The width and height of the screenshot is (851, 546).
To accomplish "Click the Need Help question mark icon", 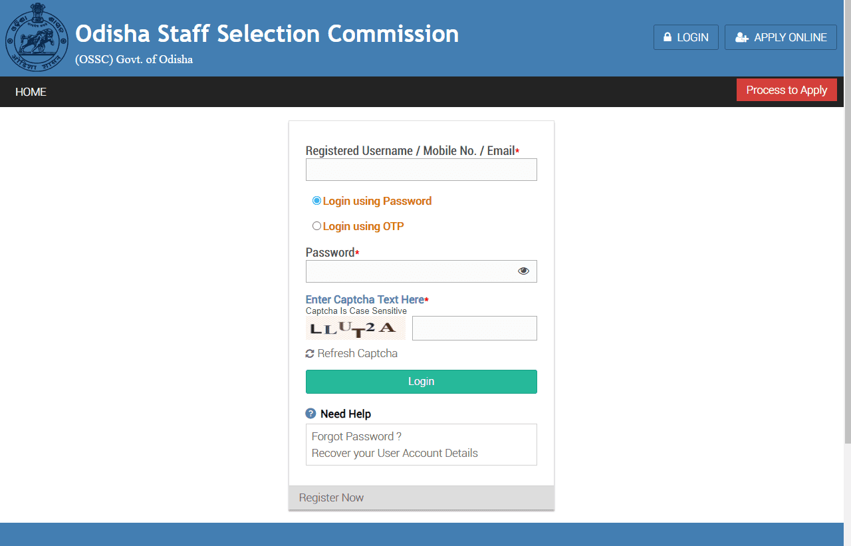I will [310, 414].
